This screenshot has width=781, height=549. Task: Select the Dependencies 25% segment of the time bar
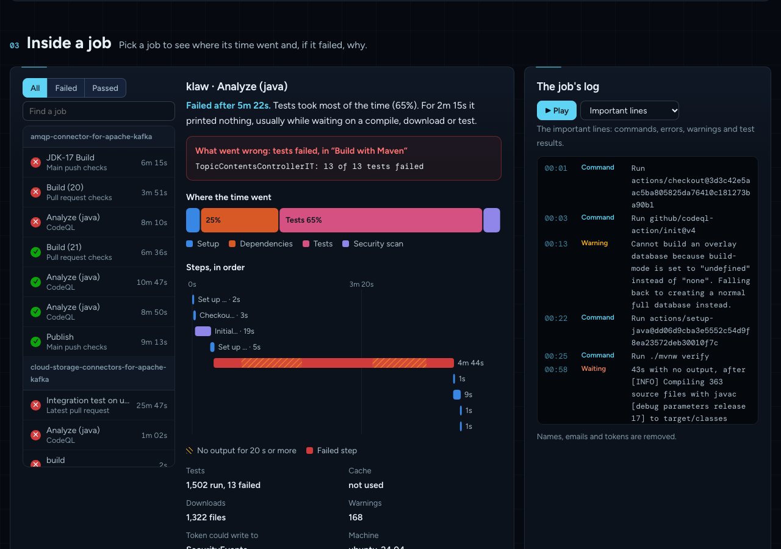(x=239, y=220)
